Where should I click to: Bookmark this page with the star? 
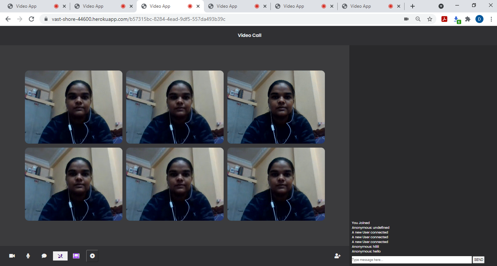point(430,19)
